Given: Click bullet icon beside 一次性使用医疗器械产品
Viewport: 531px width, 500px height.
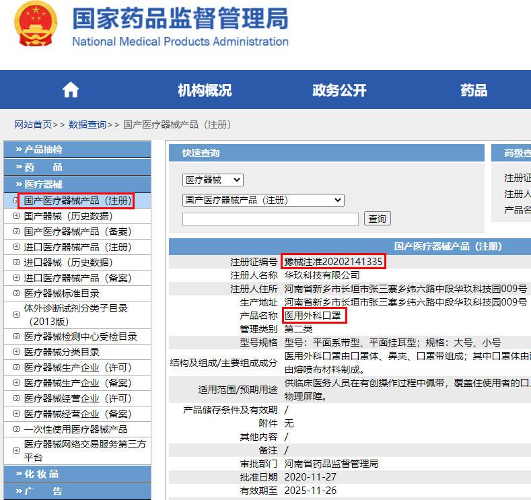Looking at the screenshot, I should (16, 429).
